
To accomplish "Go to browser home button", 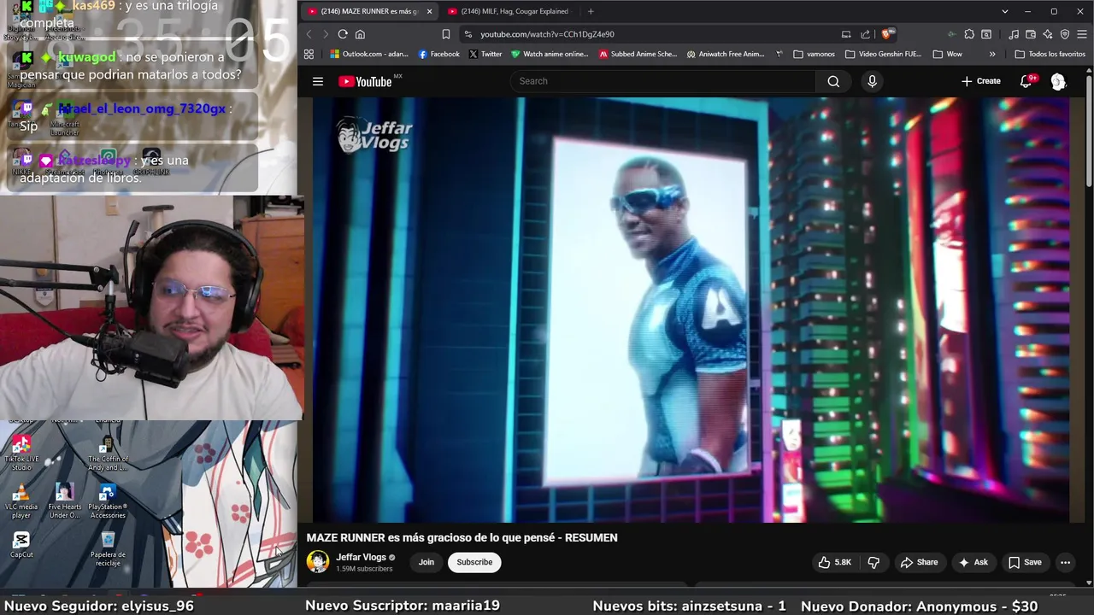I will [x=360, y=34].
